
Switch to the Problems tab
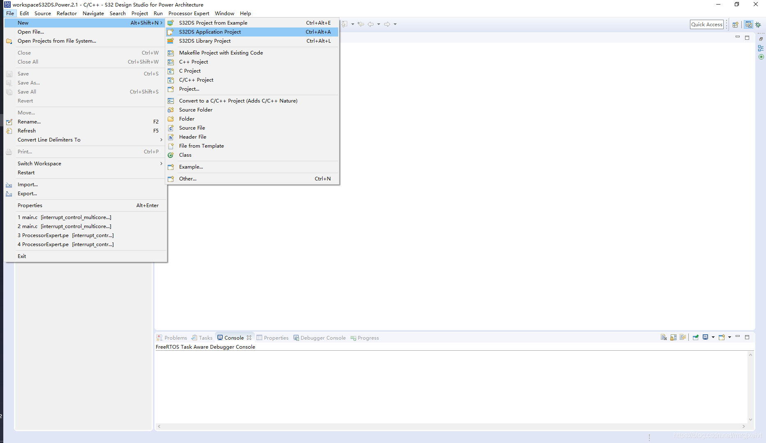tap(172, 338)
